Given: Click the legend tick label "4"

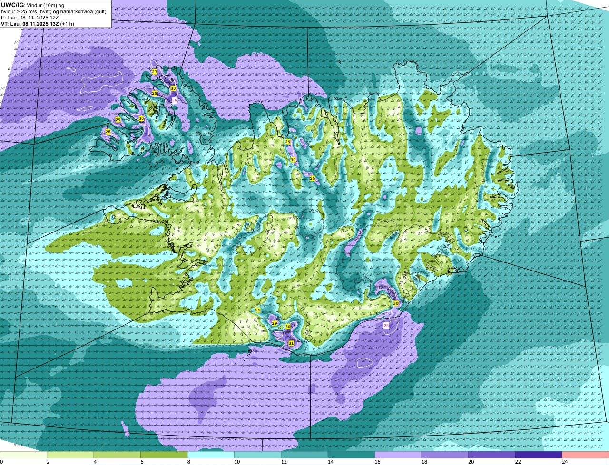Looking at the screenshot, I should click(95, 462).
